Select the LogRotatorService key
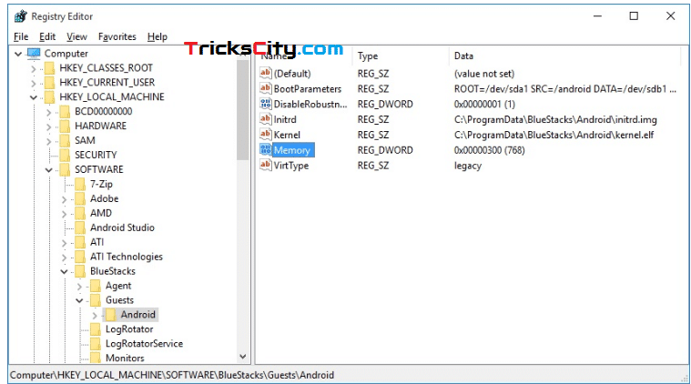 point(144,343)
